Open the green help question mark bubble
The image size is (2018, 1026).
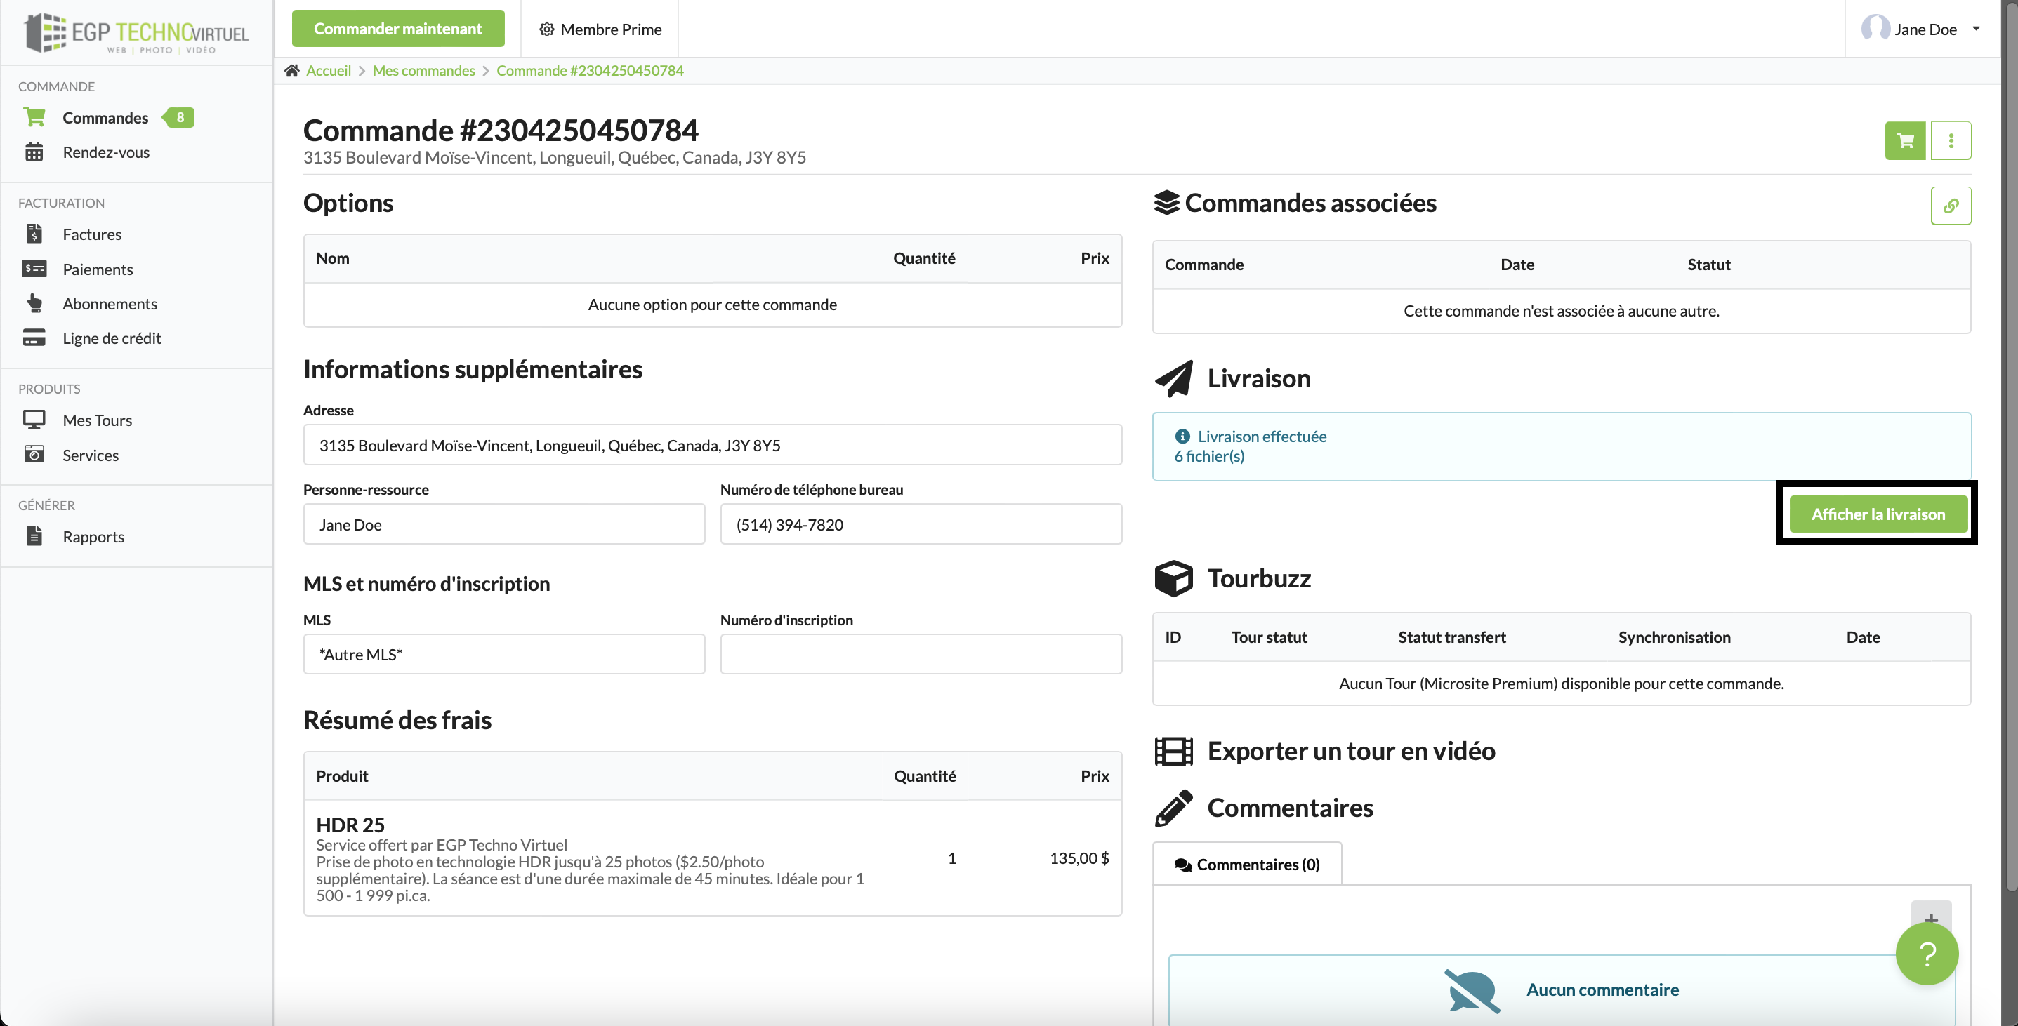tap(1926, 953)
